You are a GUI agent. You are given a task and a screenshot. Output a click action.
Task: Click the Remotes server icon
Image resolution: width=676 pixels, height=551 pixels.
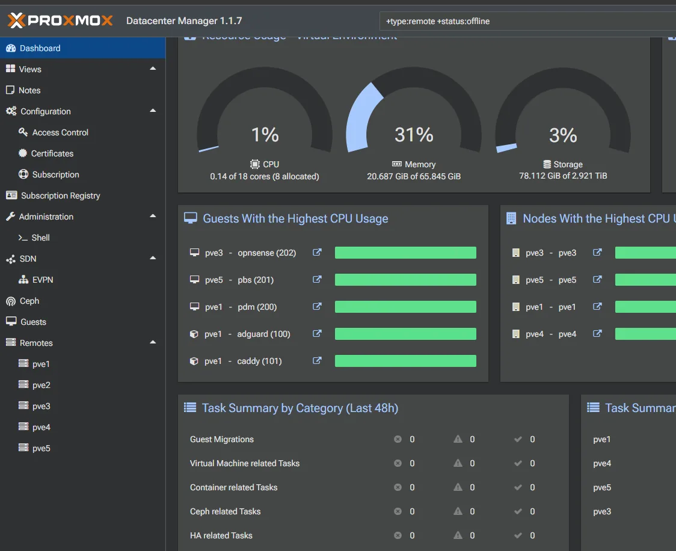(x=11, y=342)
